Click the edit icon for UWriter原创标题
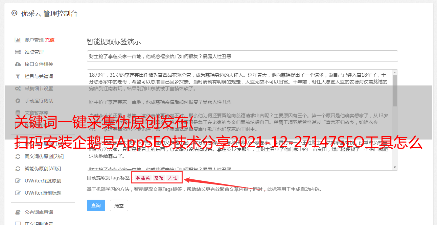The image size is (437, 225). (x=18, y=193)
